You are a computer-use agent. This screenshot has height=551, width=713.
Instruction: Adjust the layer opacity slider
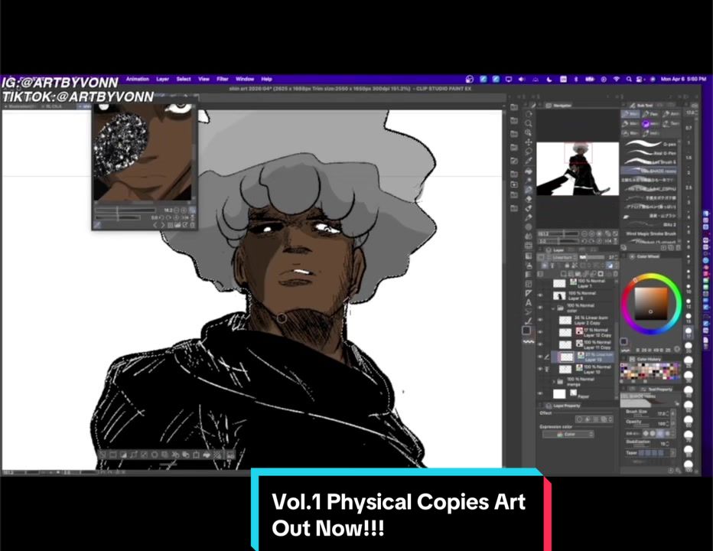pos(592,258)
